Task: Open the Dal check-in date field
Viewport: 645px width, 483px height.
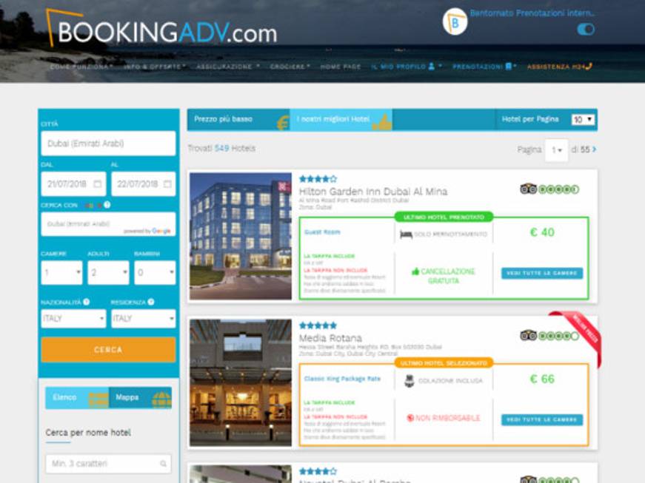Action: click(73, 183)
